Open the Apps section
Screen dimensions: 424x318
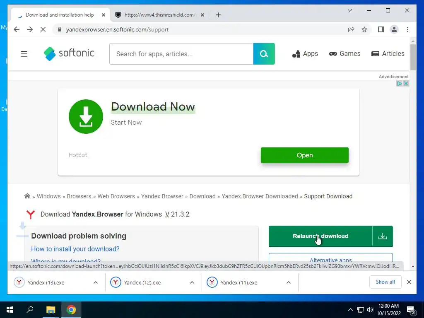click(x=305, y=54)
